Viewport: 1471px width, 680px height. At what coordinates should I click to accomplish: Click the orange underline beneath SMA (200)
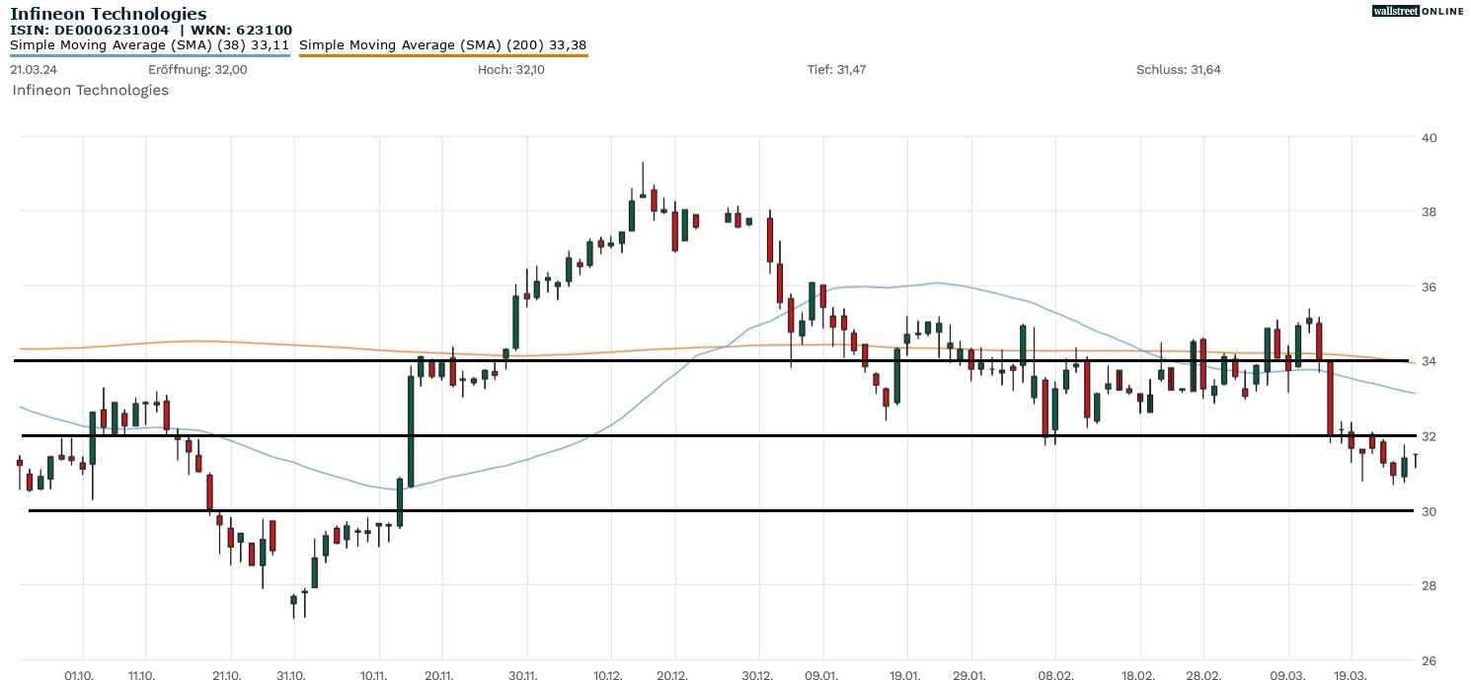point(442,56)
